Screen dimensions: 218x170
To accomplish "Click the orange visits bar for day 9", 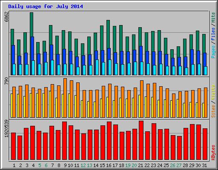I will (x=65, y=98).
